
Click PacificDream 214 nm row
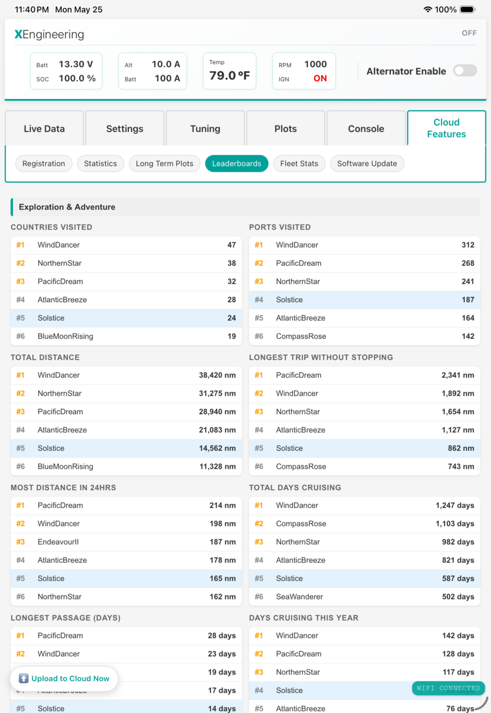(x=126, y=506)
